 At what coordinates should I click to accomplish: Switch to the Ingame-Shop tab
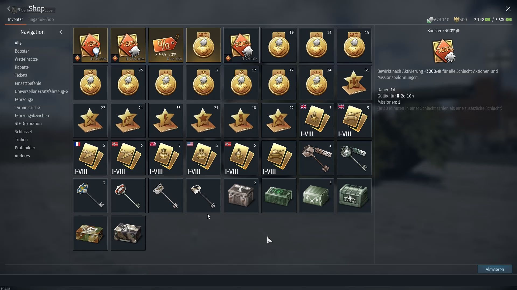41,19
